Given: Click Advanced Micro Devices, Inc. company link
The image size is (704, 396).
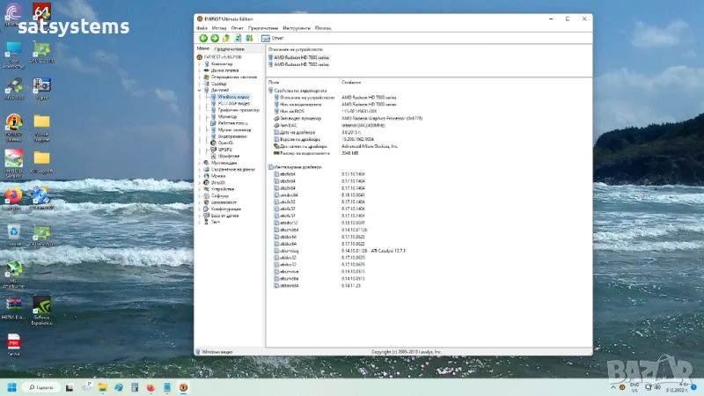Looking at the screenshot, I should point(370,146).
